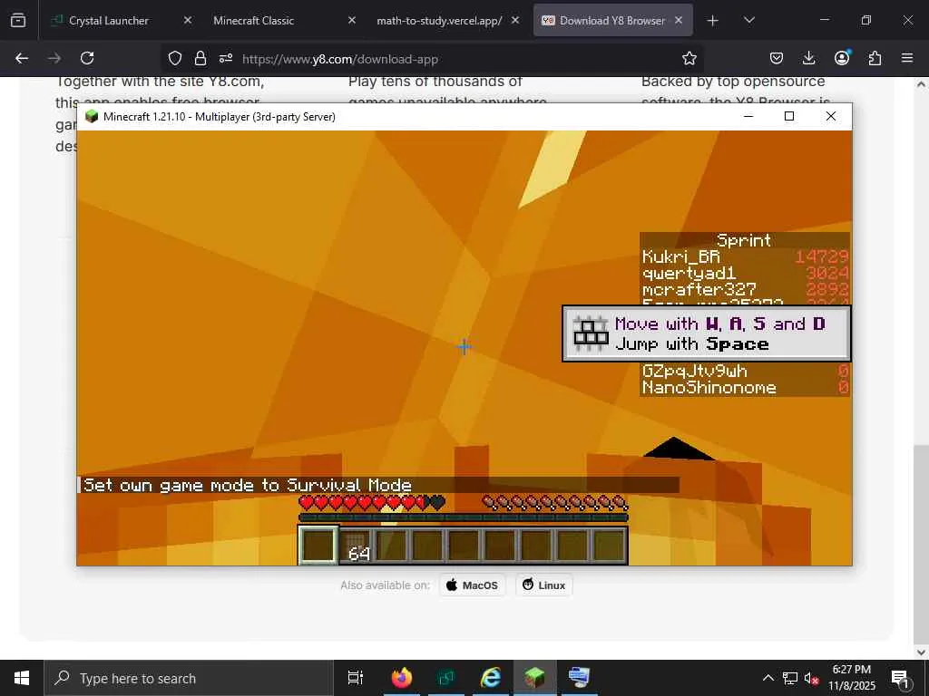Screen dimensions: 929x696
Task: Switch to the Minecraft Classic tab
Action: coord(254,21)
